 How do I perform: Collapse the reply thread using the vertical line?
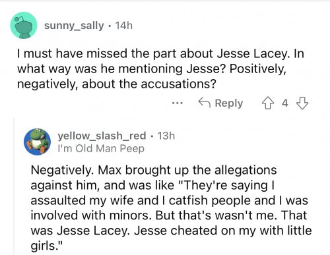point(15,186)
